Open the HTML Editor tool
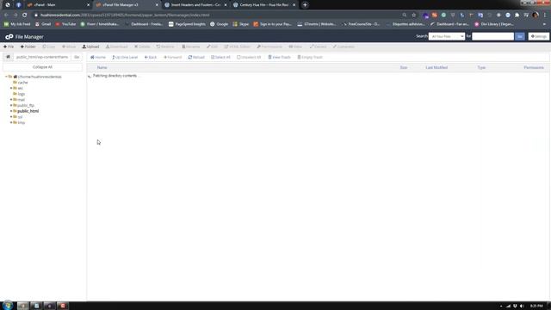This screenshot has height=310, width=551. pyautogui.click(x=238, y=46)
